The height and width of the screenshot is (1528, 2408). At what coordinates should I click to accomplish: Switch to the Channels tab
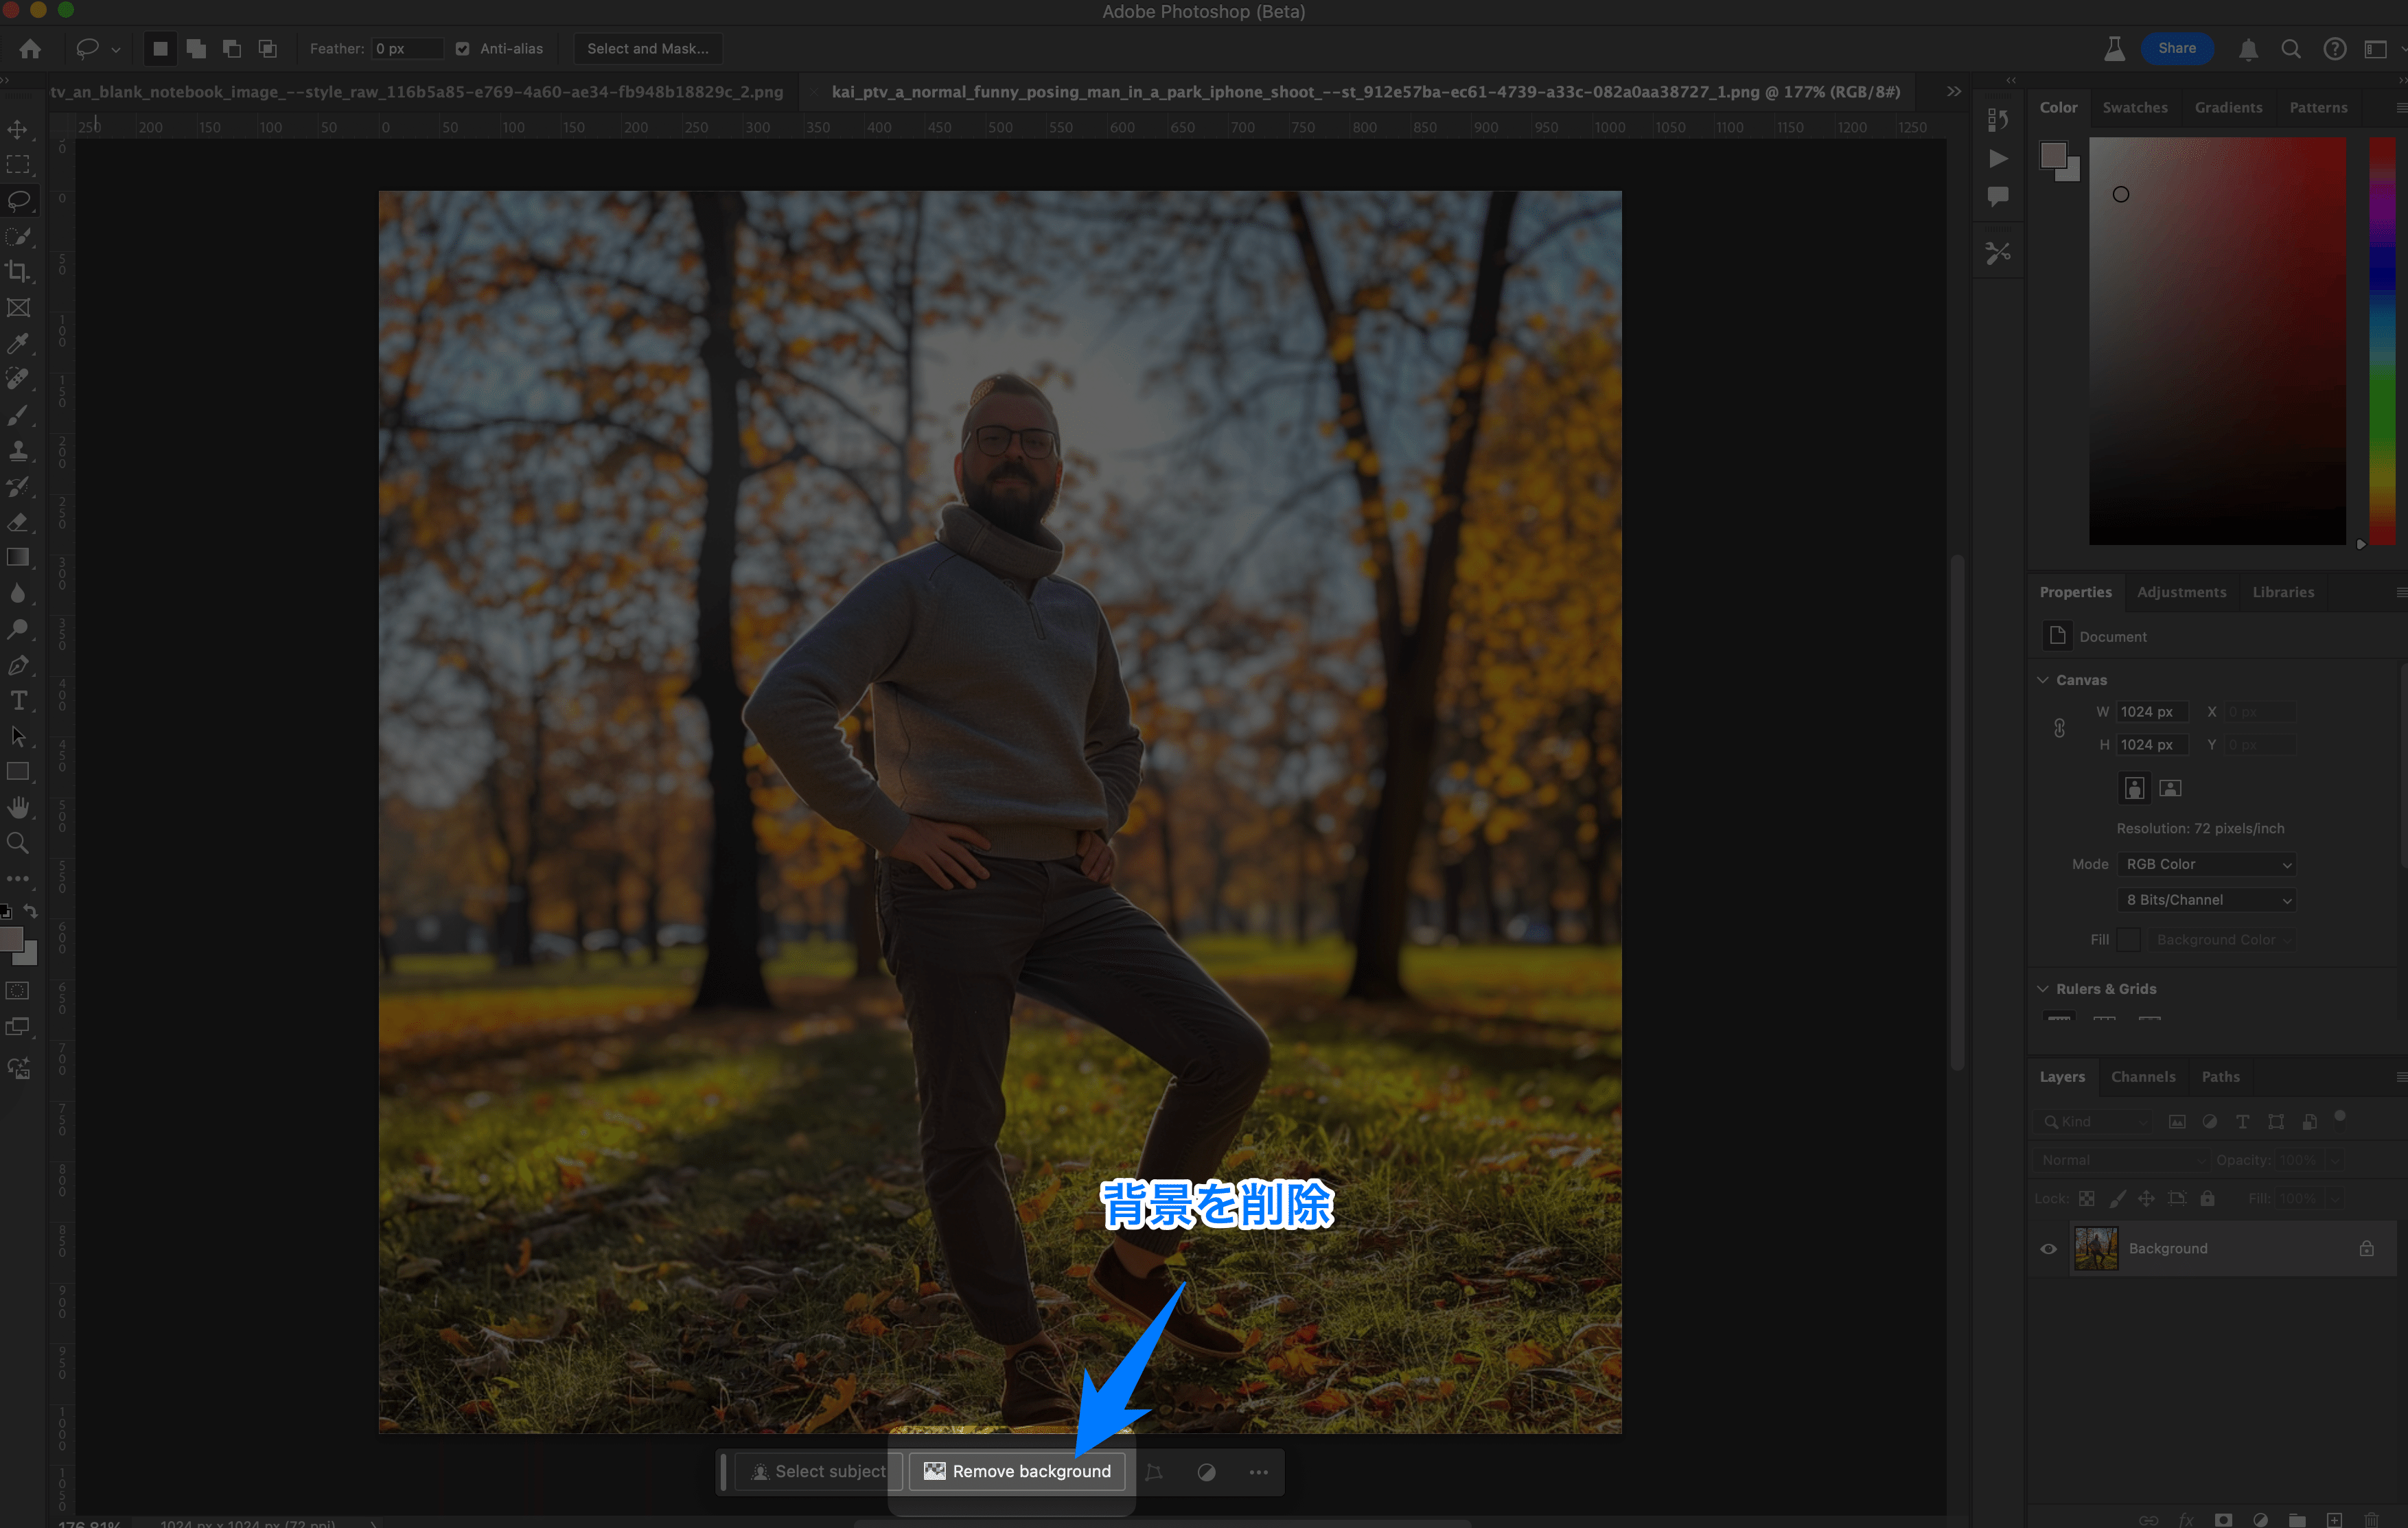point(2142,1077)
